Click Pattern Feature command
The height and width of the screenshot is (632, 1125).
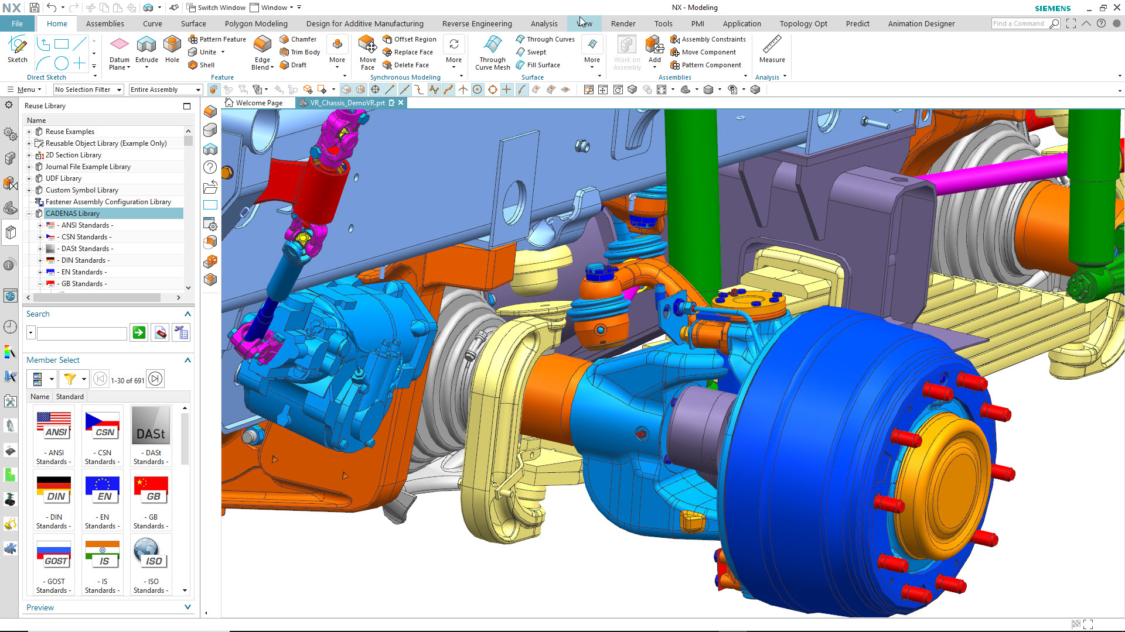(217, 39)
